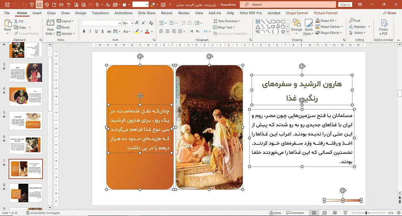Switch to the Design tab

coord(80,13)
